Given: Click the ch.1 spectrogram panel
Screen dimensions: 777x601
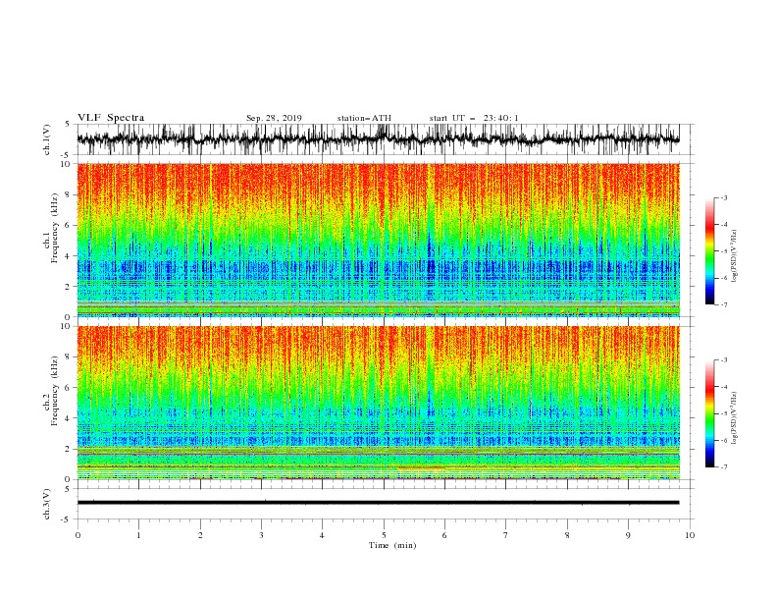Looking at the screenshot, I should point(378,240).
